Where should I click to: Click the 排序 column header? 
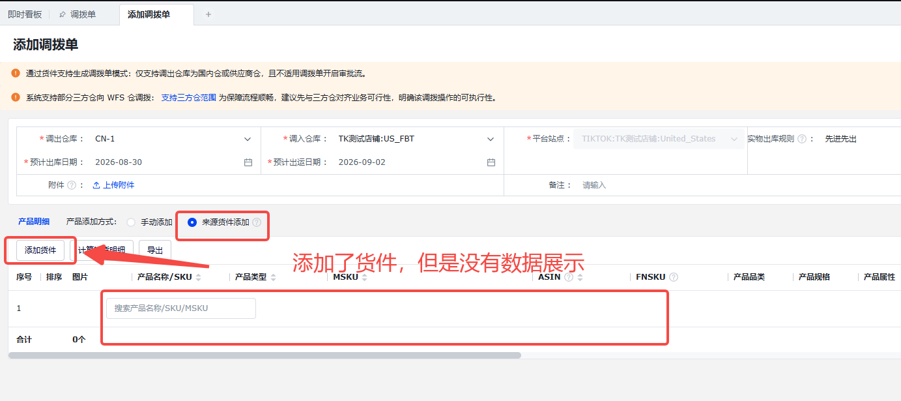pos(54,277)
